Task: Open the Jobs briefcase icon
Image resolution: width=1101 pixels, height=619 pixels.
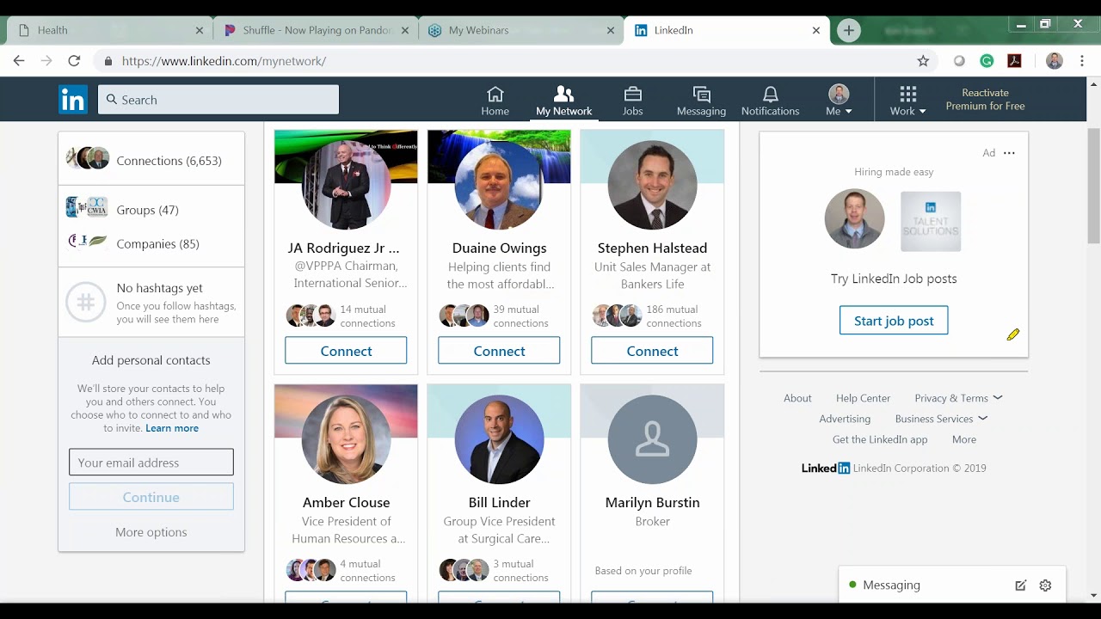Action: pos(633,100)
